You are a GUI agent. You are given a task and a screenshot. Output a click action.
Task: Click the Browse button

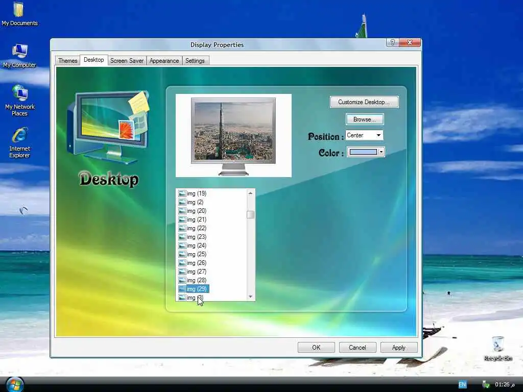365,119
